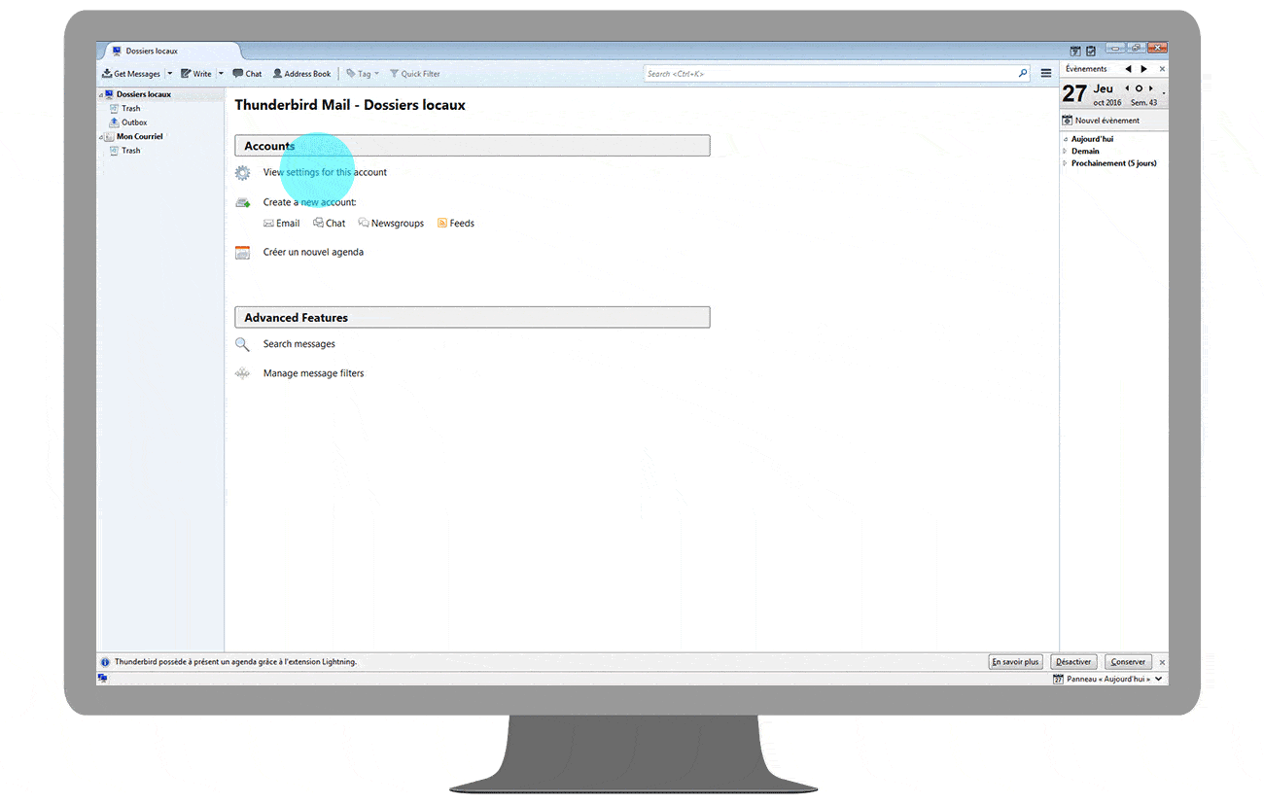
Task: Toggle the Panneau « Aujourd'hui » pane button
Action: pyautogui.click(x=1102, y=679)
